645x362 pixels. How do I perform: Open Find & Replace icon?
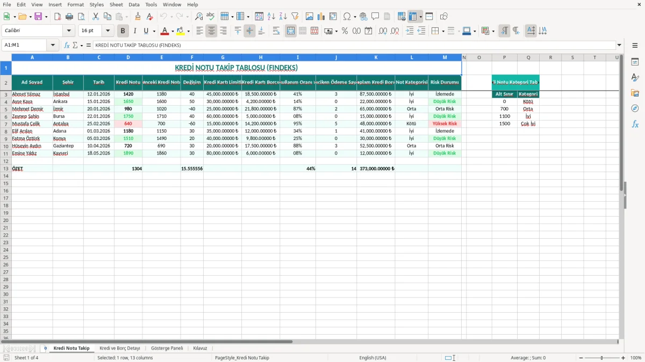click(199, 17)
